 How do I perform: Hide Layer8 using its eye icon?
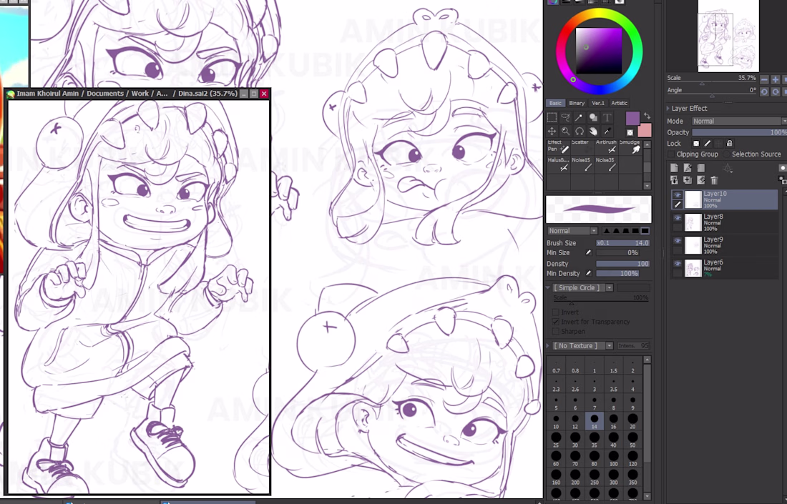tap(678, 218)
